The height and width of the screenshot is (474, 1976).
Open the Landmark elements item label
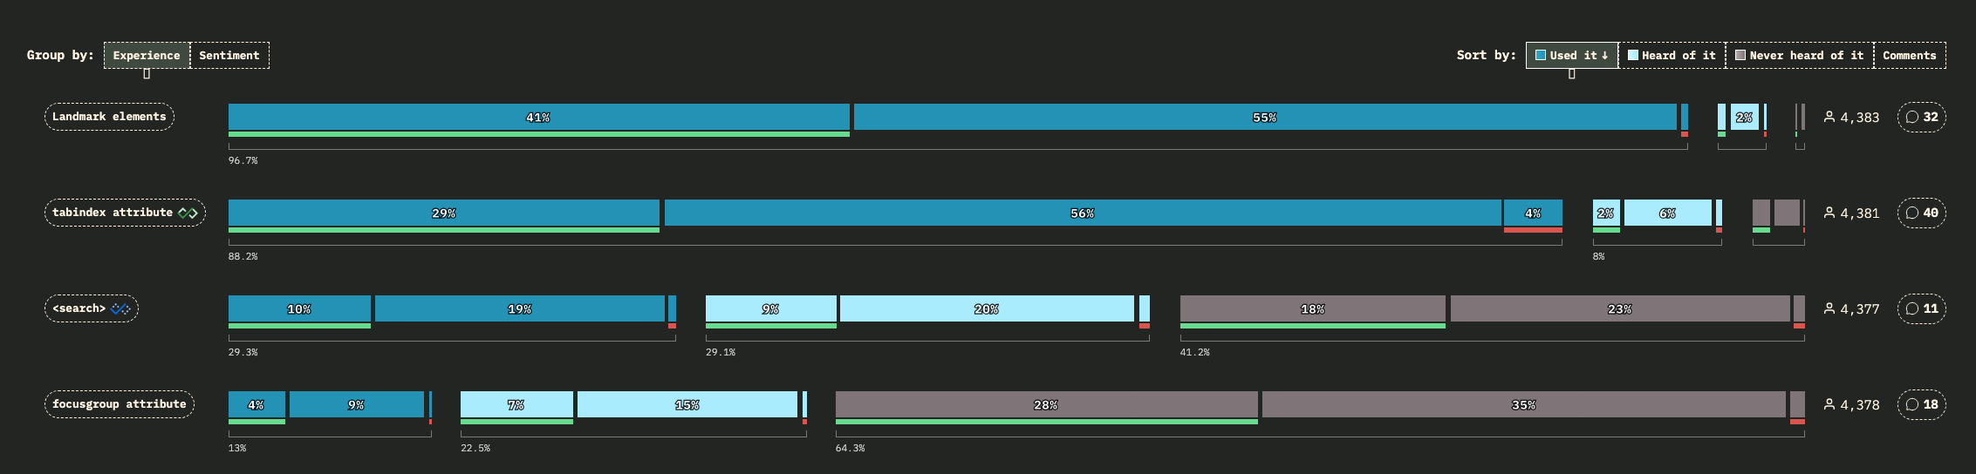click(x=109, y=117)
